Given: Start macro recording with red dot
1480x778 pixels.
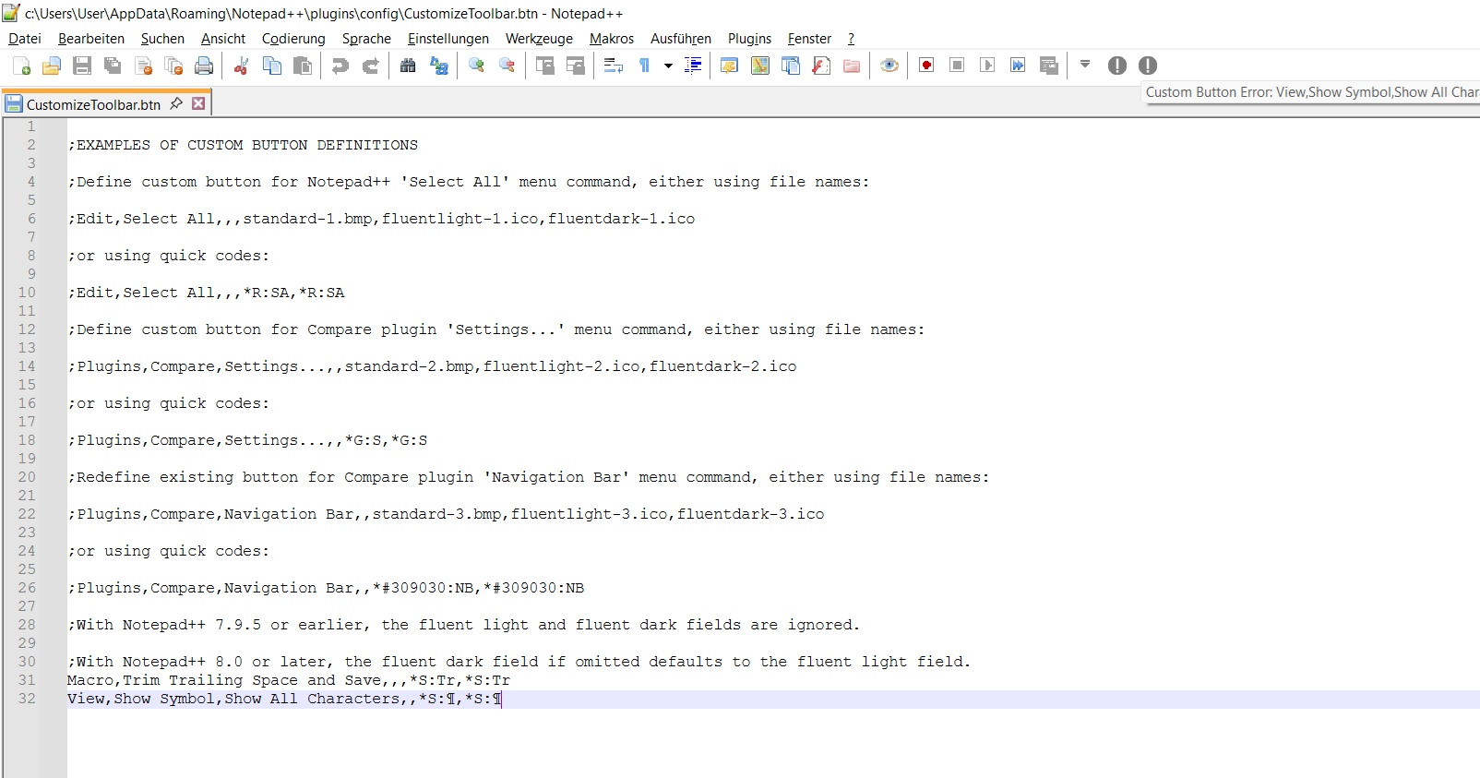Looking at the screenshot, I should (x=926, y=66).
